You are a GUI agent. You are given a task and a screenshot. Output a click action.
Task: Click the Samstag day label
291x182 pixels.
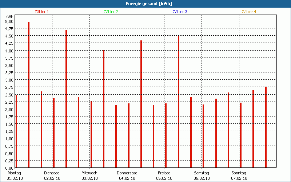click(x=202, y=173)
